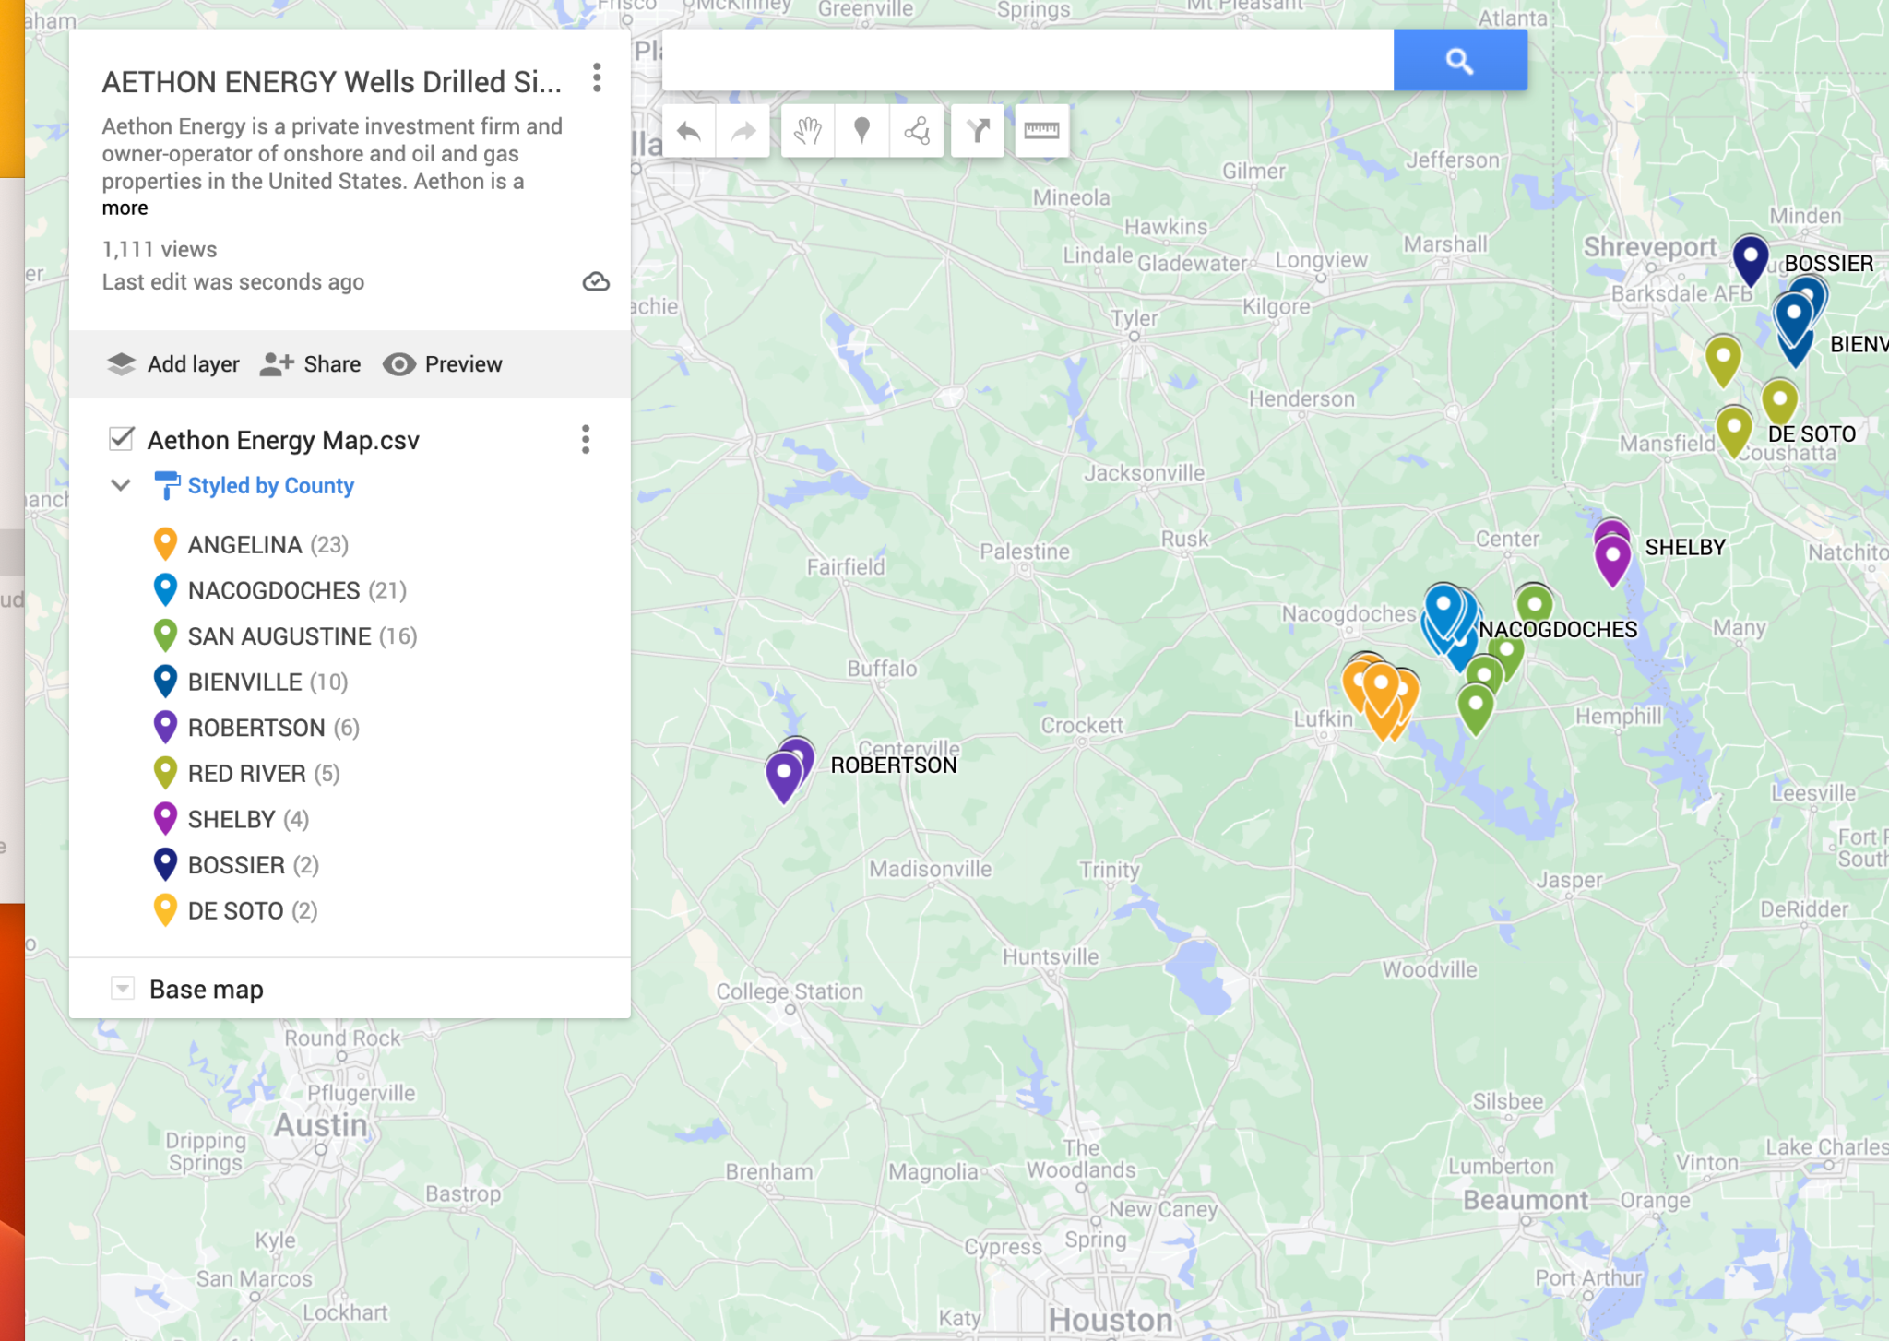The image size is (1889, 1341).
Task: Click the Share button
Action: coord(311,364)
